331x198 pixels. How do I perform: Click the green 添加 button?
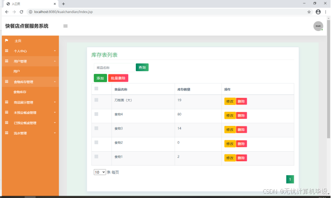(100, 78)
